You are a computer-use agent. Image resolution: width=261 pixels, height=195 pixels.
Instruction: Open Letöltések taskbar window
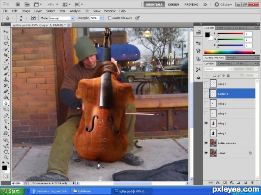pos(90,192)
